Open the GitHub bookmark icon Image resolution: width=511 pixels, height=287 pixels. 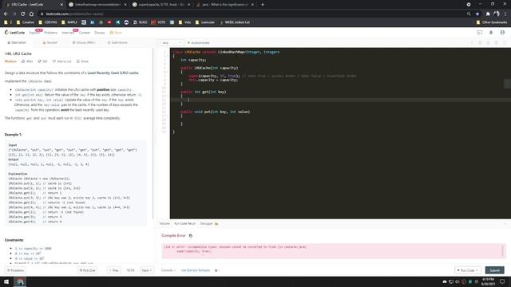tap(126, 22)
